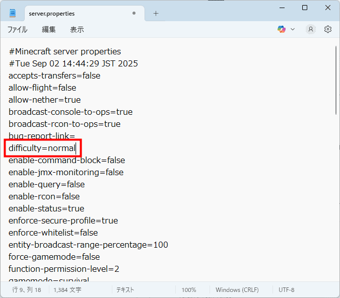The width and height of the screenshot is (340, 298).
Task: Open the 表示 menu
Action: (77, 30)
